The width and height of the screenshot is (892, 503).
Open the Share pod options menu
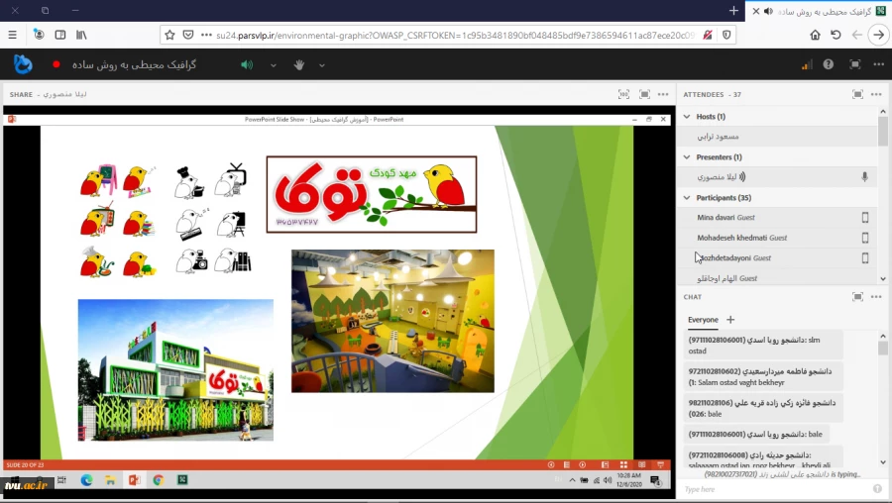pyautogui.click(x=664, y=94)
